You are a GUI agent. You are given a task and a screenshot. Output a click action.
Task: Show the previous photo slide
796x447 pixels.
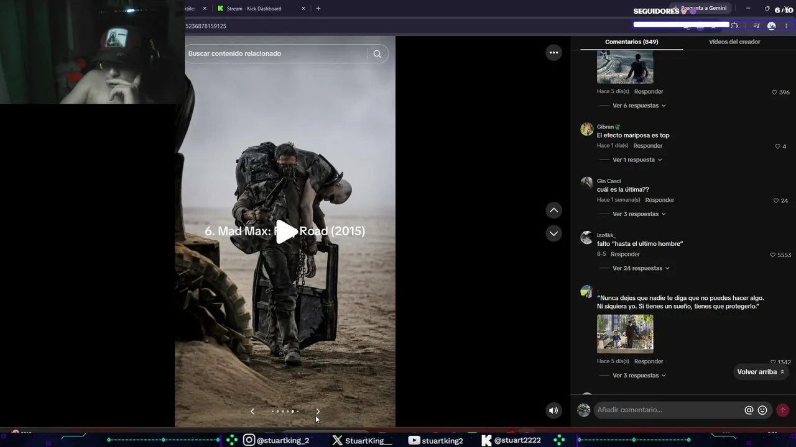point(252,411)
